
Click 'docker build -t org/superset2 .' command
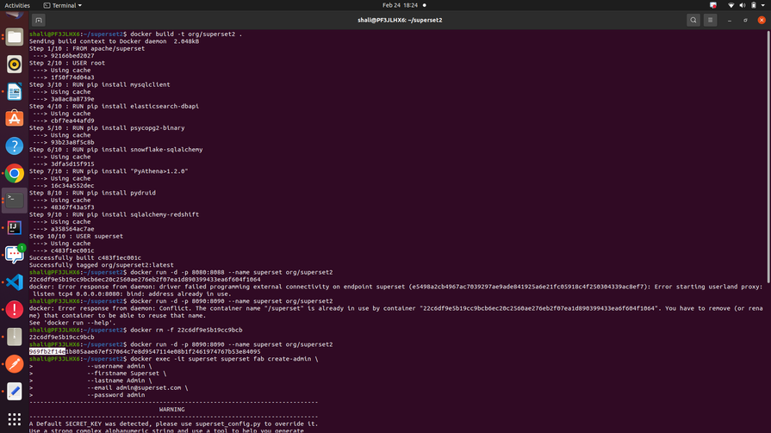186,34
